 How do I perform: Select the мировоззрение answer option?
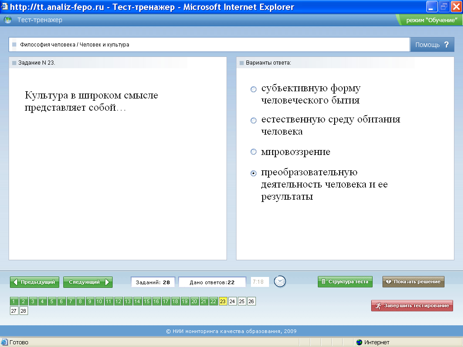click(253, 152)
